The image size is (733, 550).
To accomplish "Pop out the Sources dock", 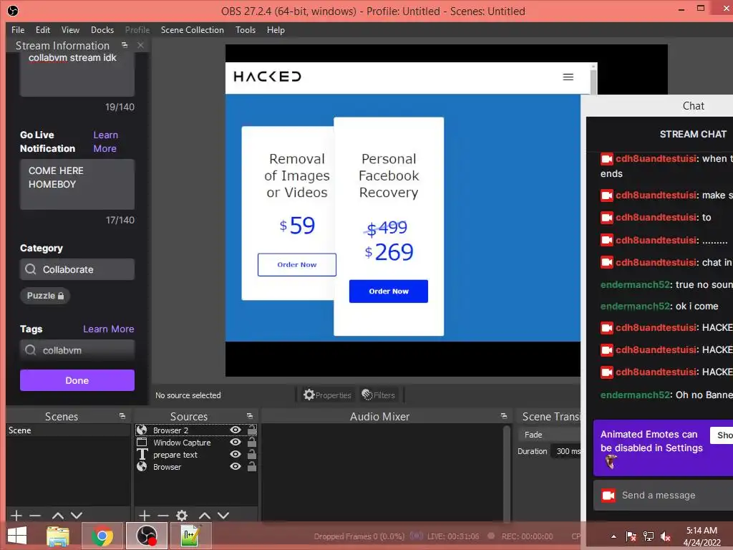I will point(250,416).
